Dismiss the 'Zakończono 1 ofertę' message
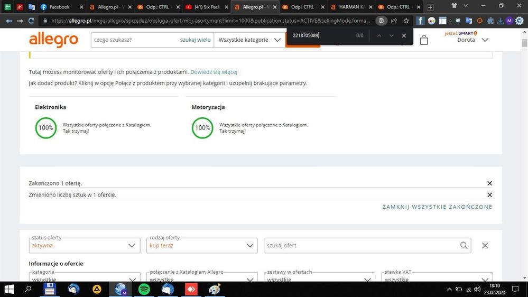 (489, 183)
